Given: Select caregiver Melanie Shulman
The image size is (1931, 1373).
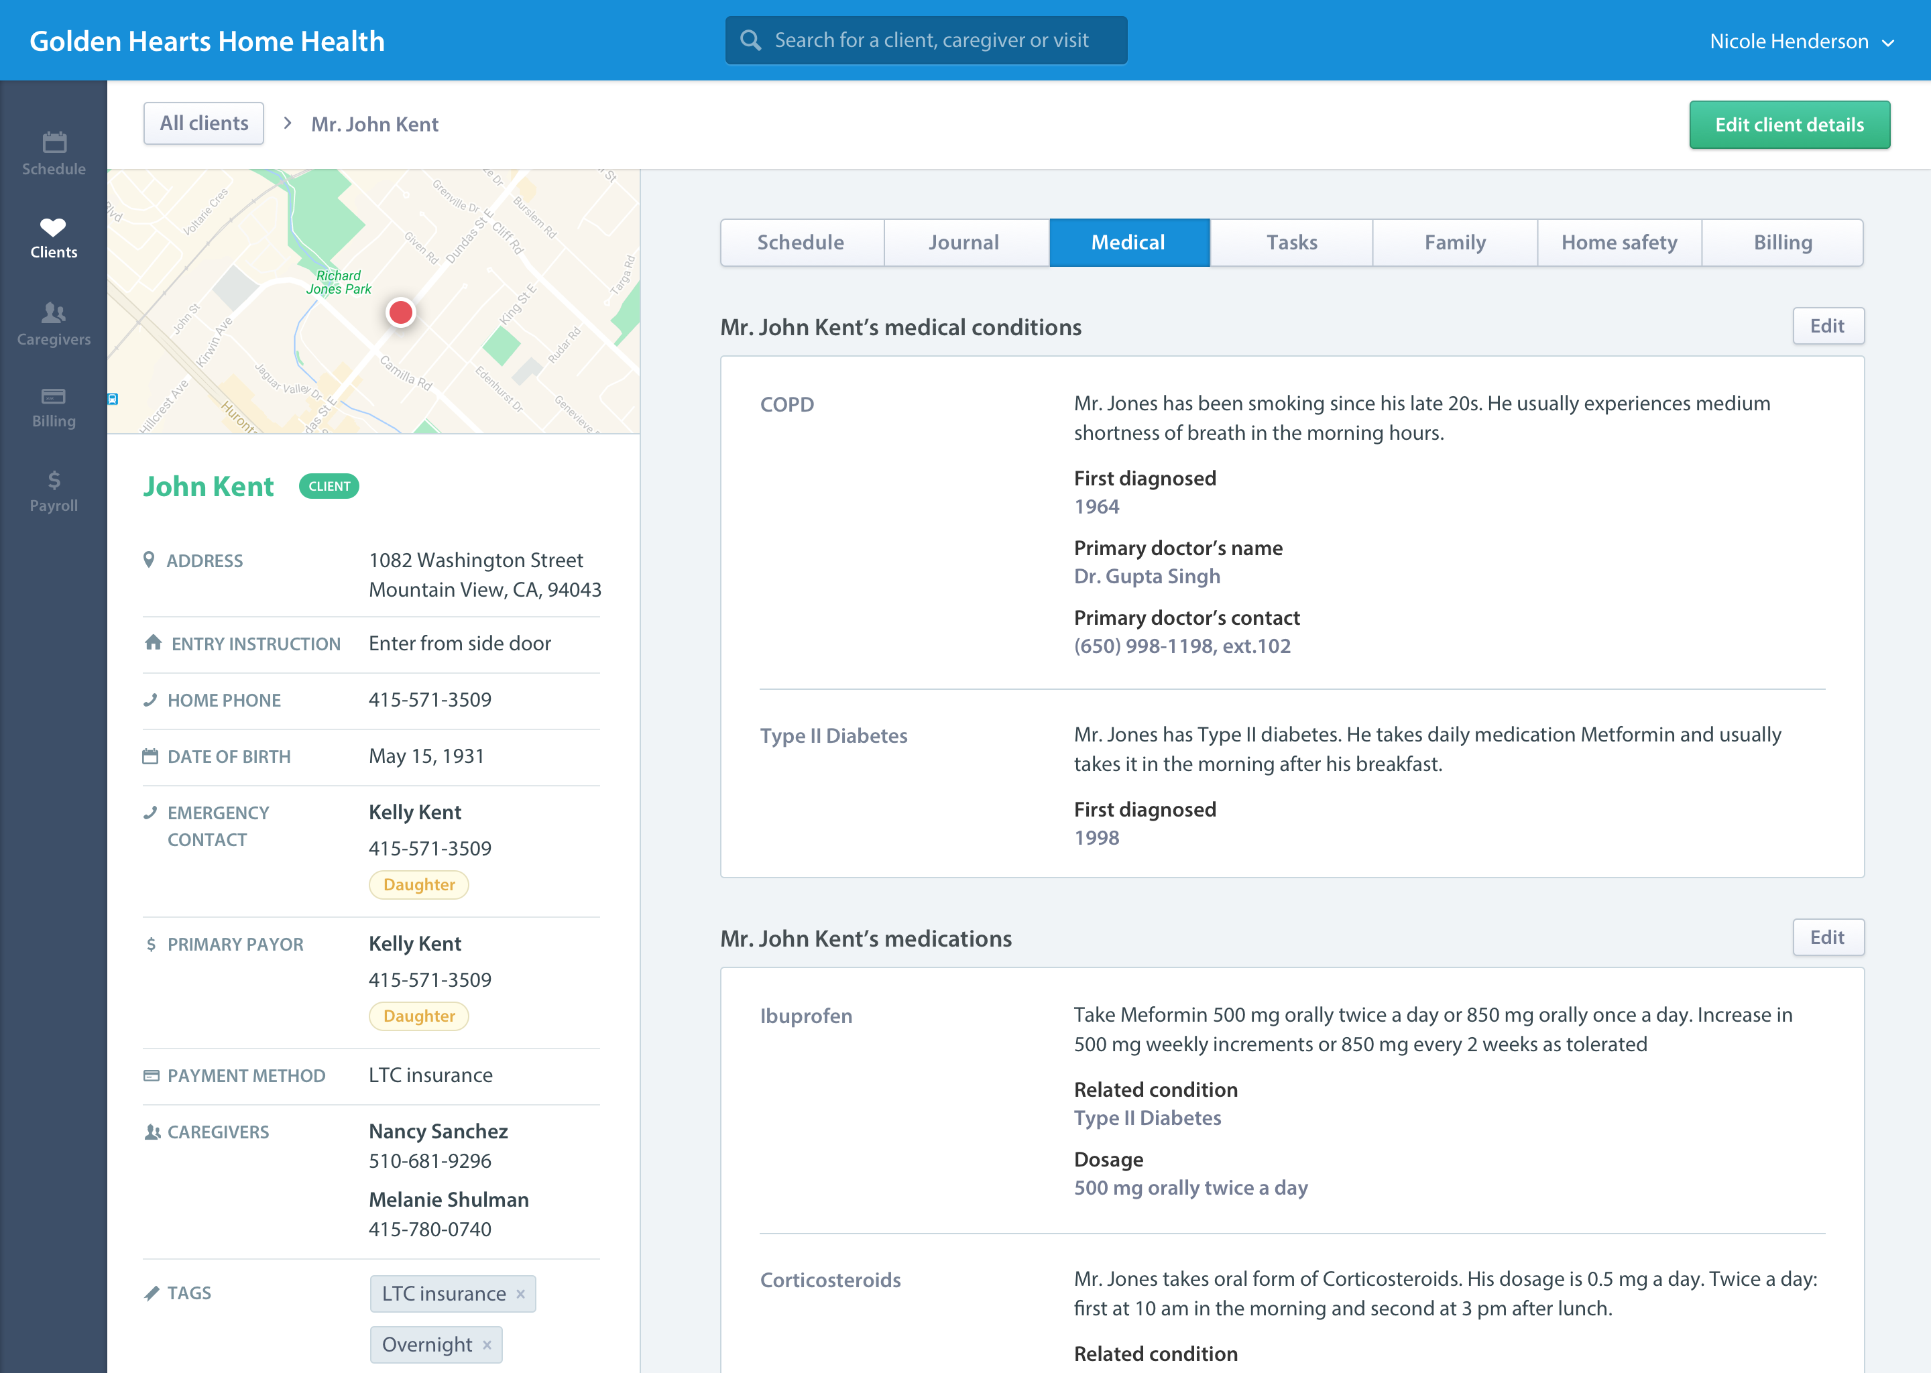Looking at the screenshot, I should pyautogui.click(x=449, y=1199).
